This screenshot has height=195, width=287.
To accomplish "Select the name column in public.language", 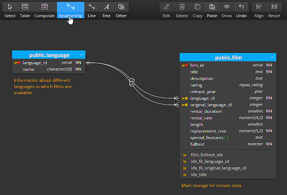I will coord(49,69).
